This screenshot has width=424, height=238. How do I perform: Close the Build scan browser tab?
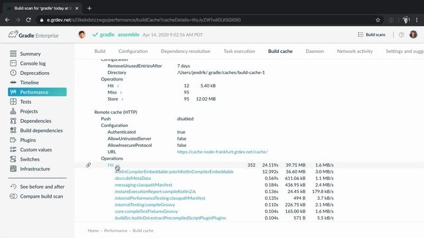tap(77, 9)
